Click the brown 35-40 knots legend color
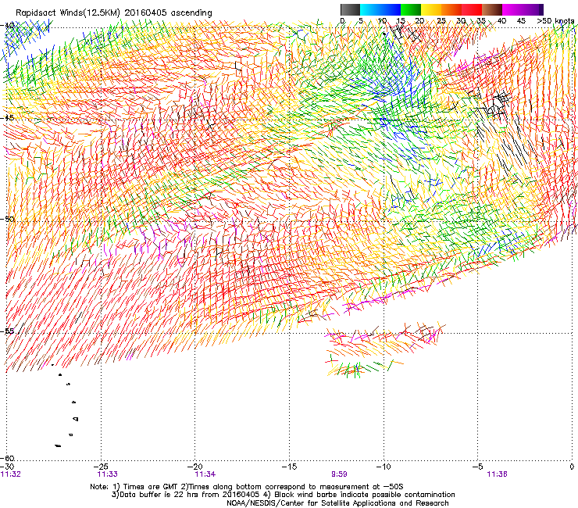Screen dimensions: 578x508 pos(492,9)
